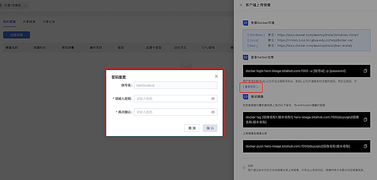This screenshot has width=377, height=180.
Task: Cancel the password reset with 取消
Action: coord(192,128)
